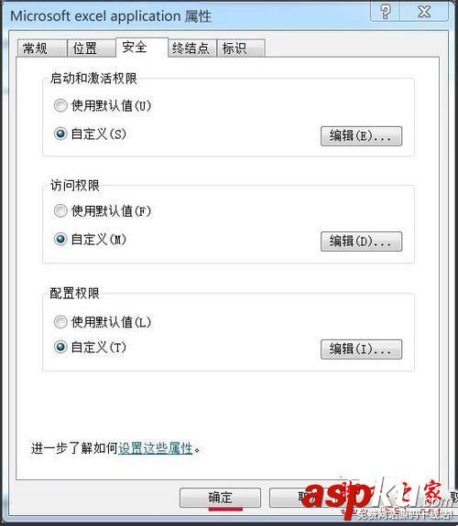This screenshot has width=458, height=526.
Task: Click 编辑(E)... for launch permissions
Action: [361, 136]
